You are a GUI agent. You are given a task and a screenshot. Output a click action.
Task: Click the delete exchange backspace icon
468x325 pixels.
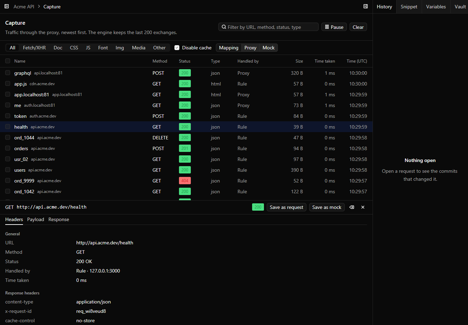(352, 207)
